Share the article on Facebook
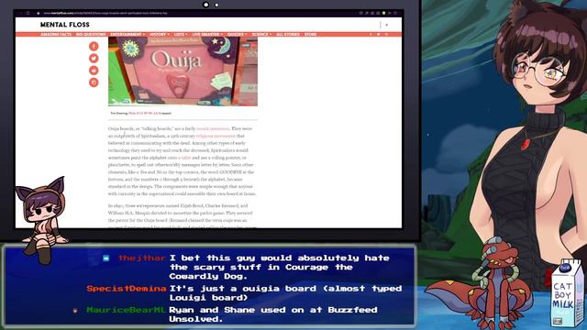This screenshot has width=587, height=330. coord(94,46)
